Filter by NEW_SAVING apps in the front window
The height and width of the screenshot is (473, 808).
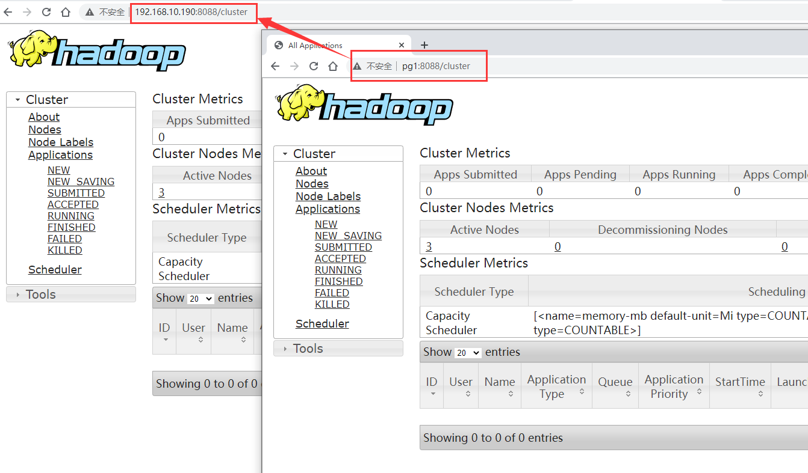tap(348, 236)
